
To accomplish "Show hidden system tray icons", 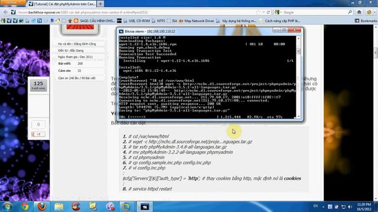I will pyautogui.click(x=323, y=207).
